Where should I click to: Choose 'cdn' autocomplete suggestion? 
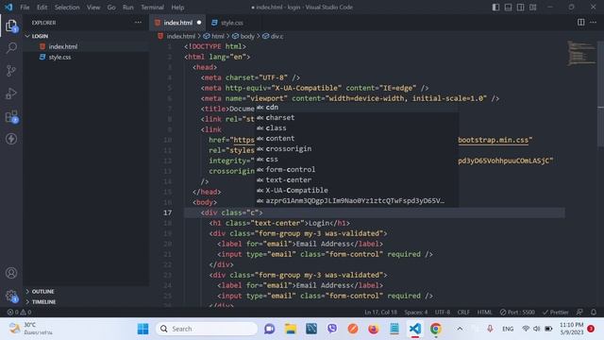357,107
